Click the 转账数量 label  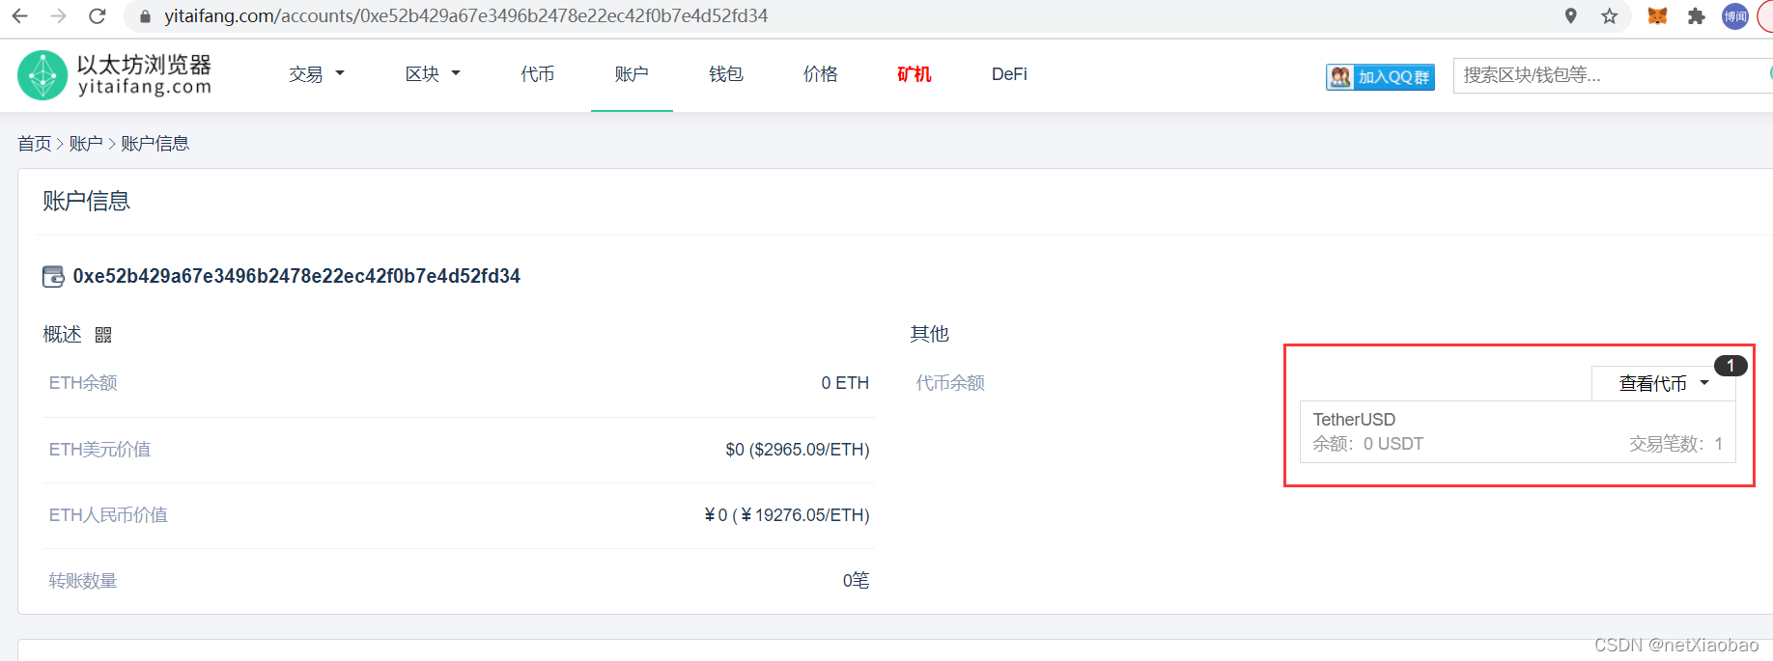[x=83, y=580]
